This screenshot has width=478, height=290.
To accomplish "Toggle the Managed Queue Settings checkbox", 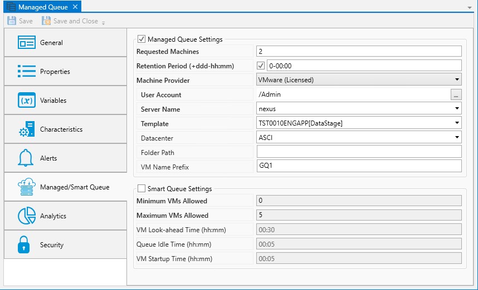I will coord(141,39).
